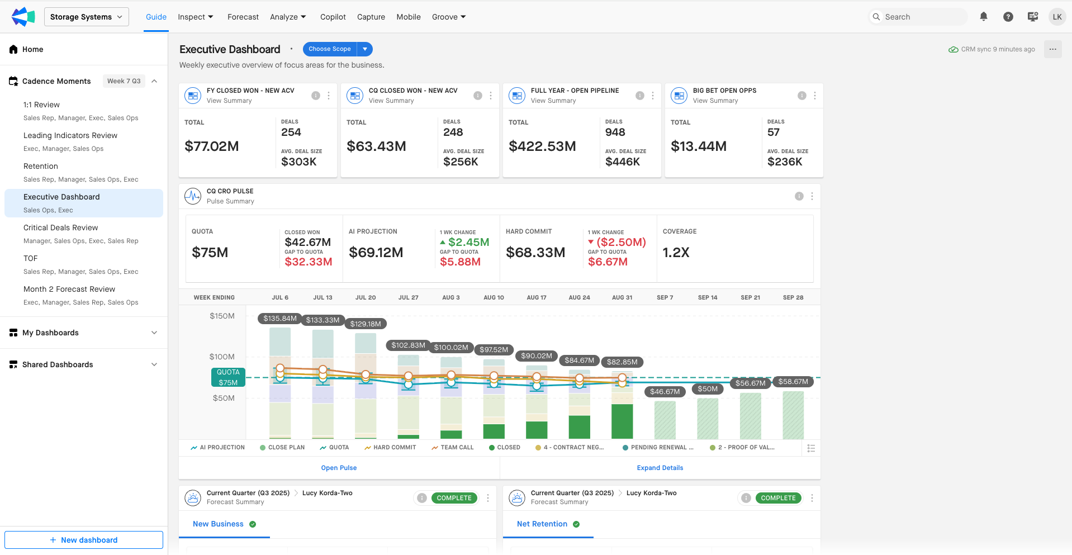Click the chart legend list options icon
Image resolution: width=1072 pixels, height=555 pixels.
pos(812,448)
